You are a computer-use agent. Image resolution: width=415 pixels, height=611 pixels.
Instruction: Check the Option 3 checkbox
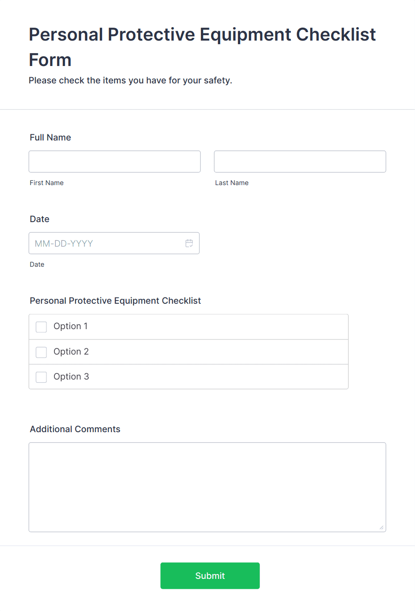pos(41,377)
